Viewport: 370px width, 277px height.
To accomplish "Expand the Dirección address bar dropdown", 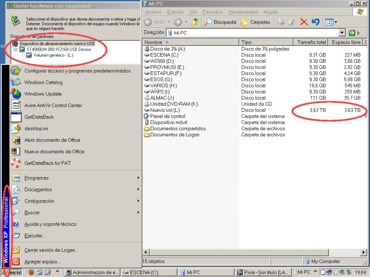I will [x=342, y=33].
